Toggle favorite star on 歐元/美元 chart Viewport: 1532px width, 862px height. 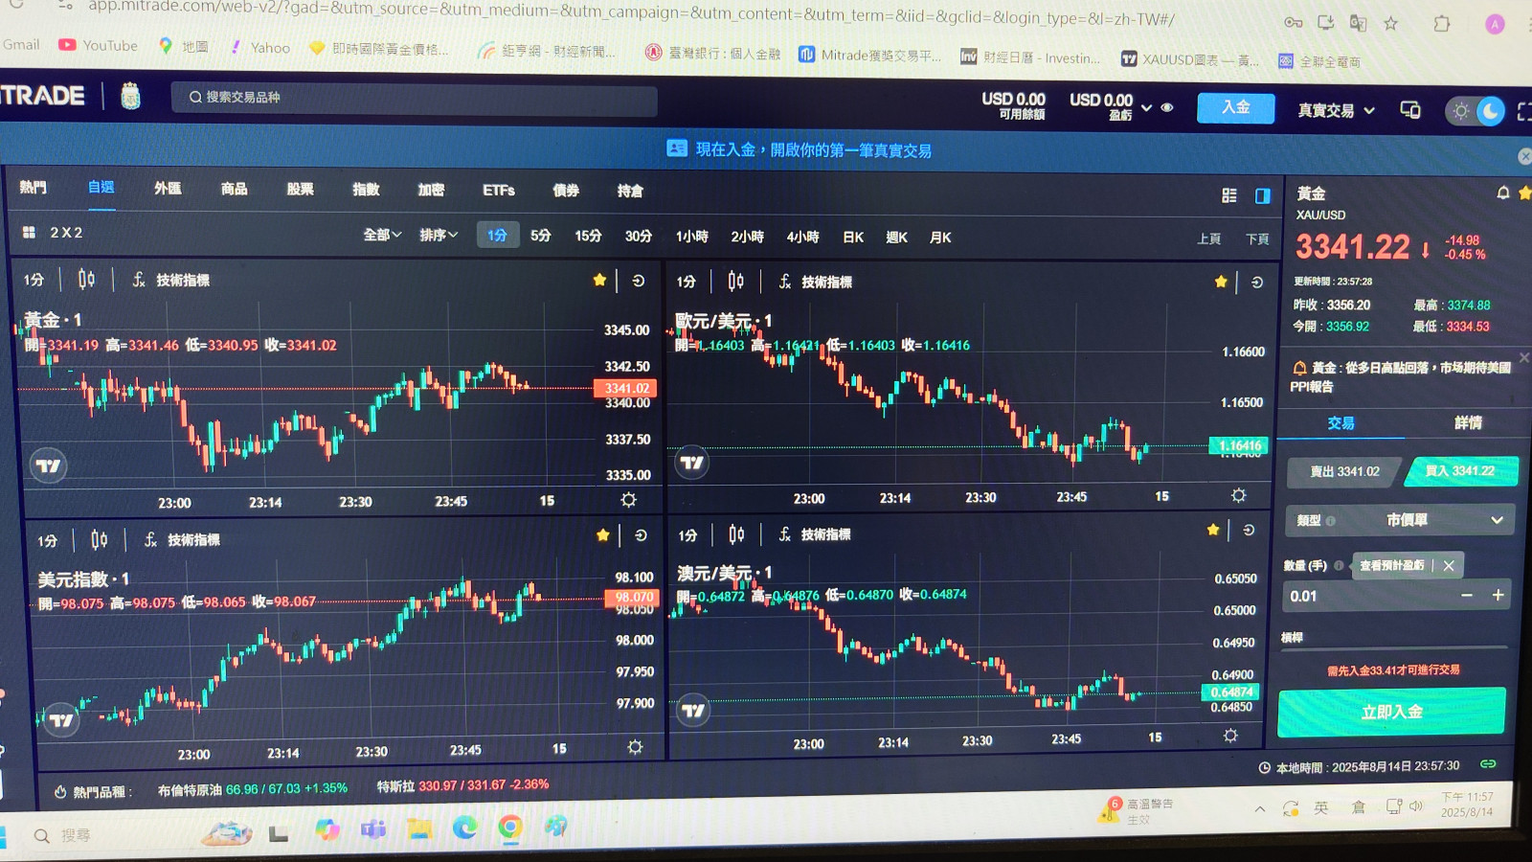tap(1221, 282)
